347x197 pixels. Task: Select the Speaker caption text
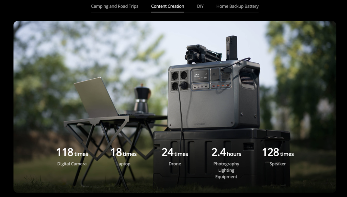pos(278,164)
